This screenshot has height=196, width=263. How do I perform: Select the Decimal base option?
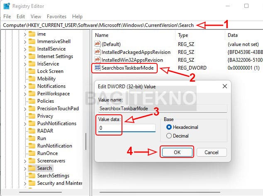click(178, 136)
